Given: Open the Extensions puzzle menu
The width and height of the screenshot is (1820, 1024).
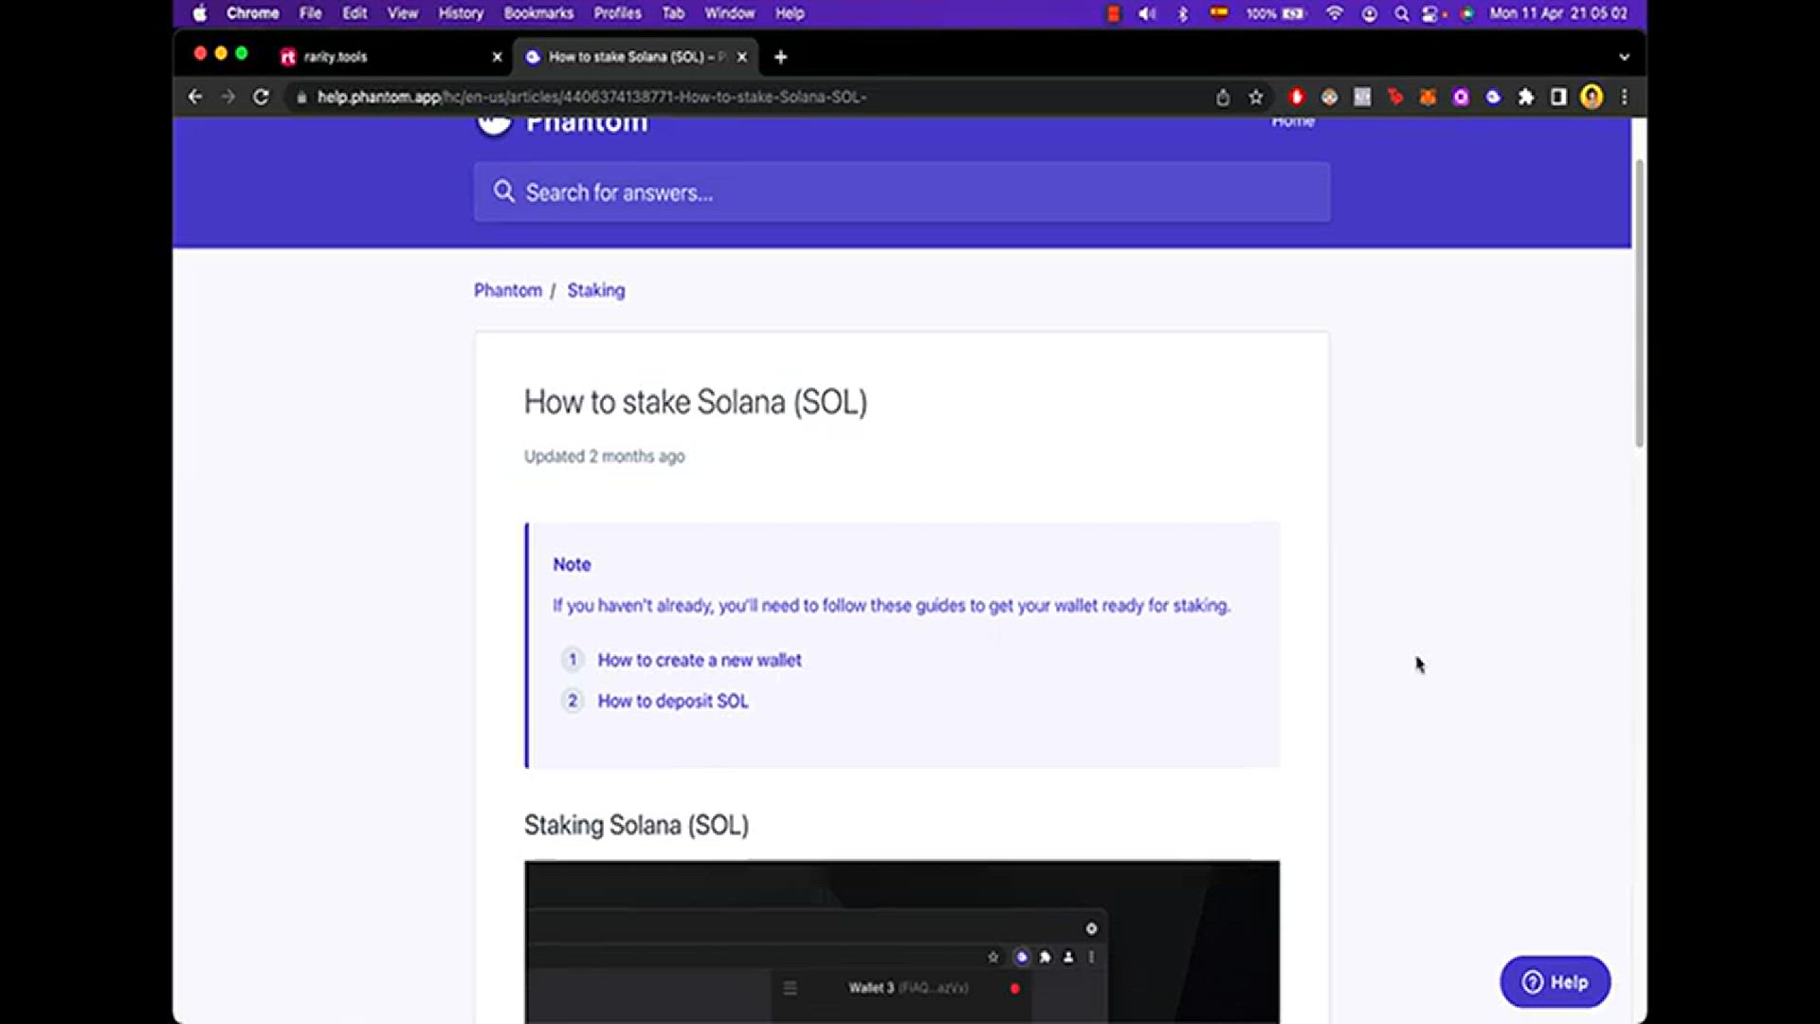Looking at the screenshot, I should [x=1526, y=97].
